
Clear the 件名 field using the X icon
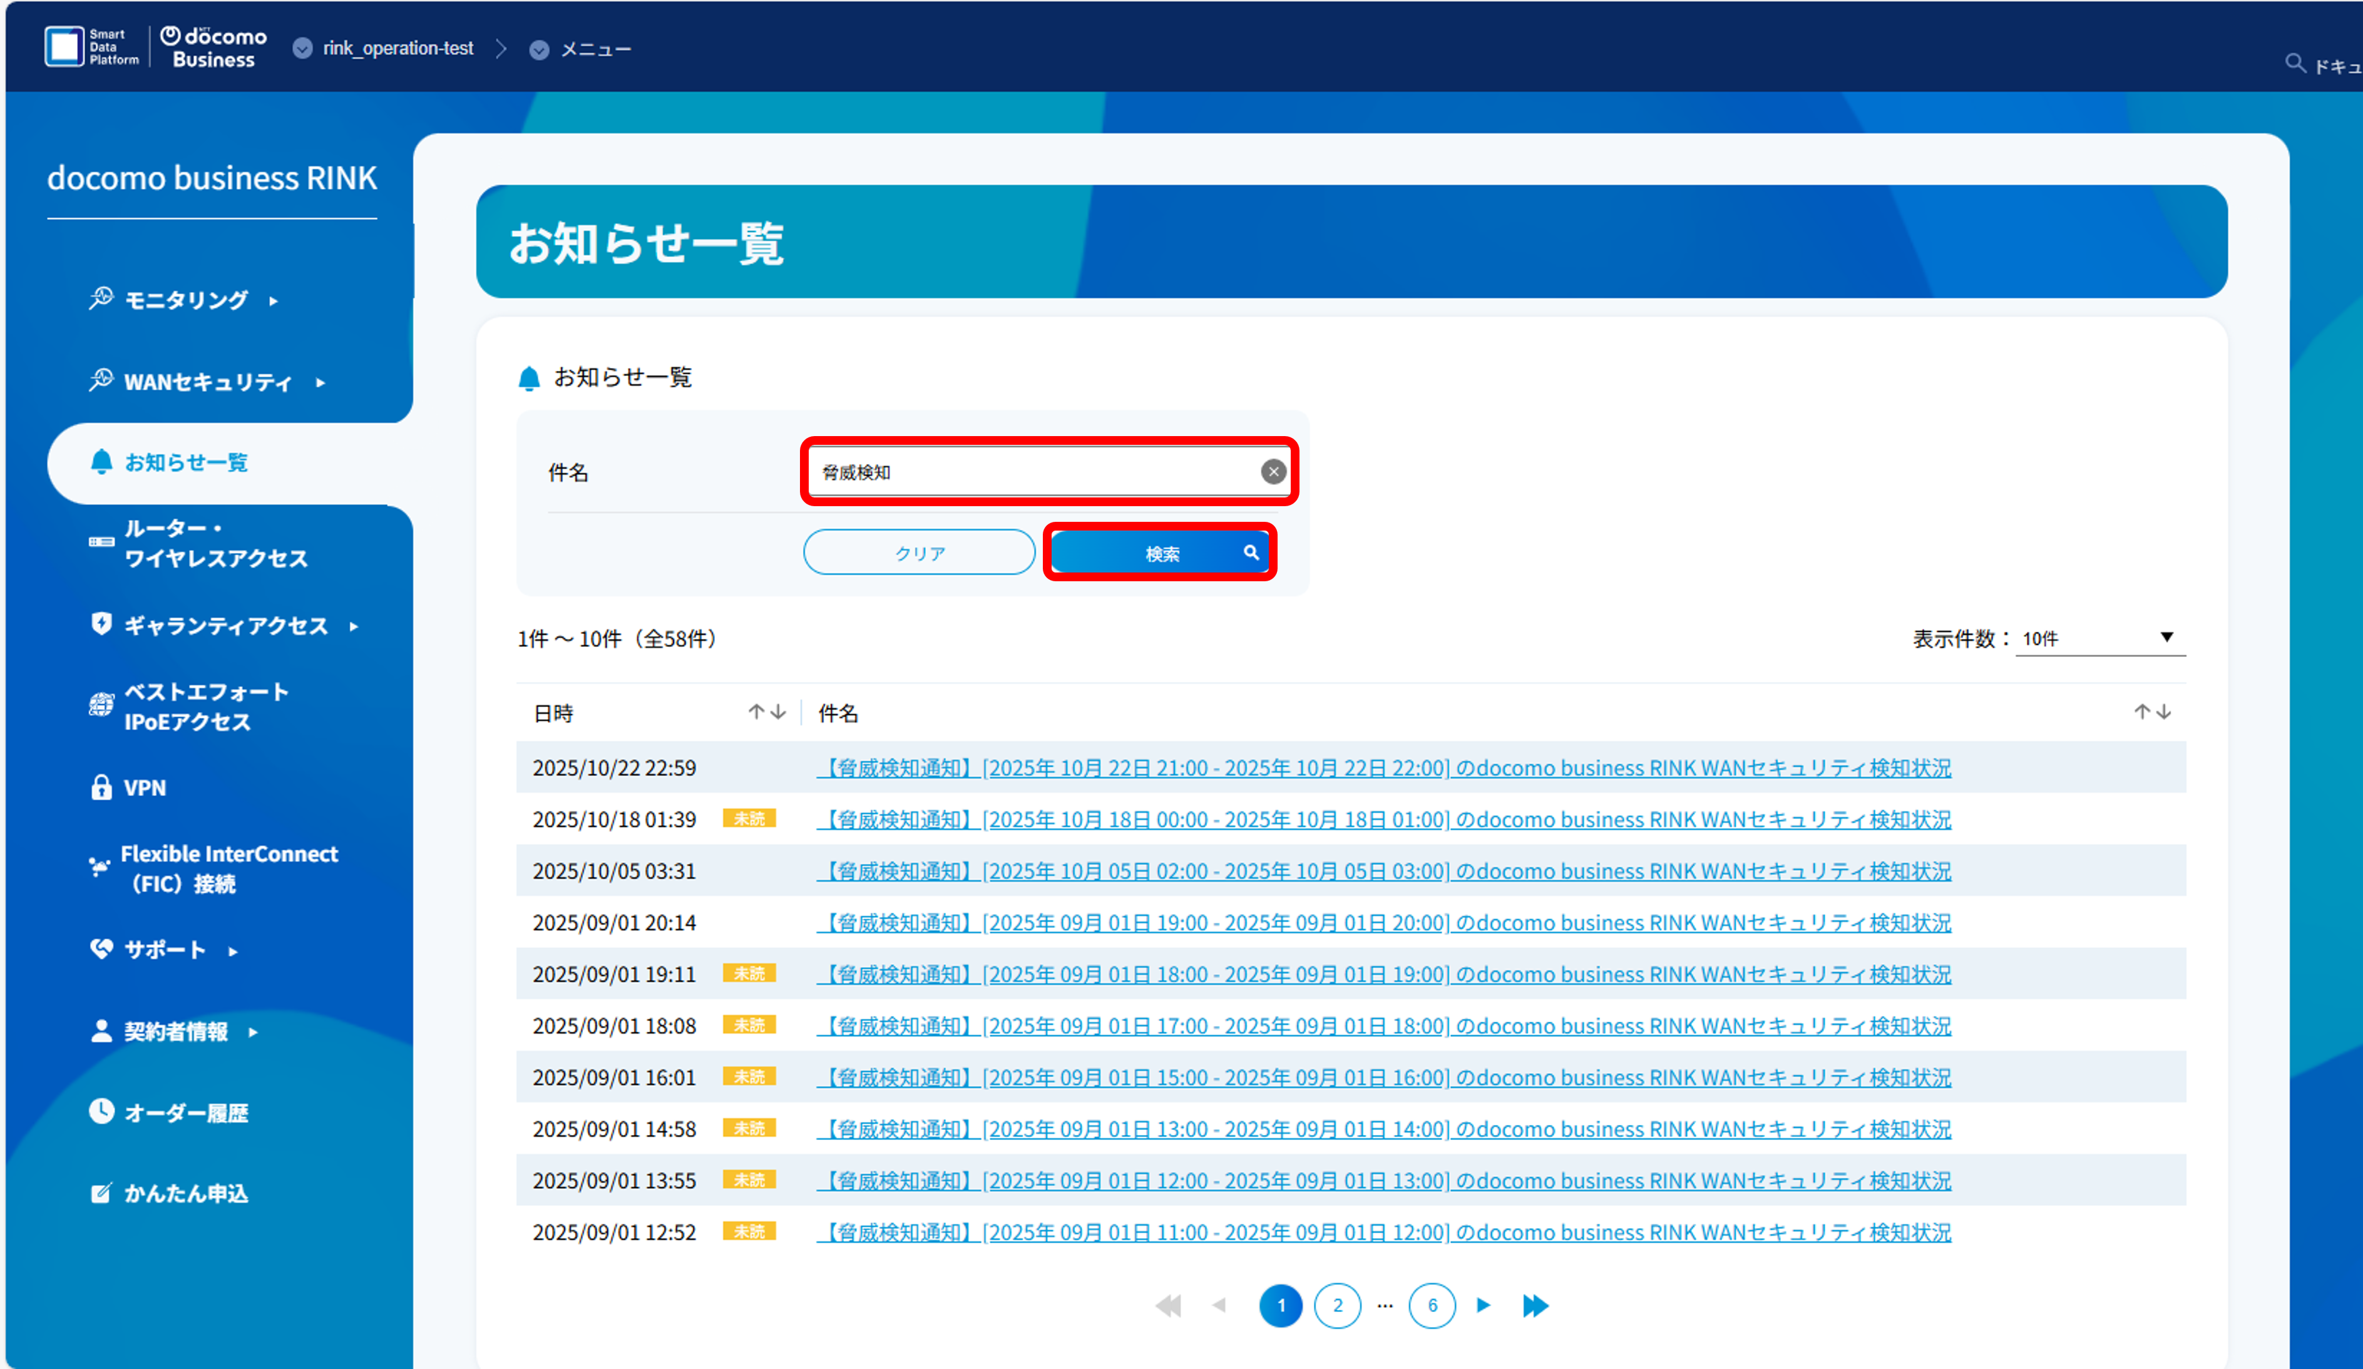point(1273,471)
